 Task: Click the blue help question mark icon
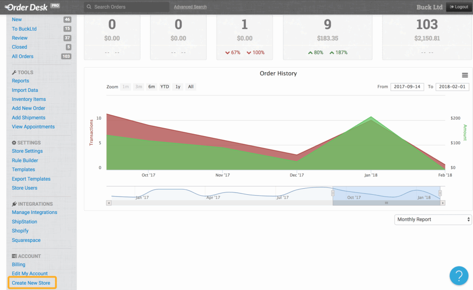(x=458, y=276)
